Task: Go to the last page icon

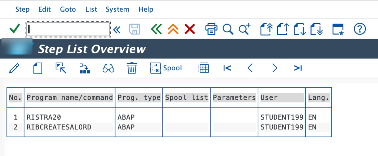Action: tap(316, 29)
